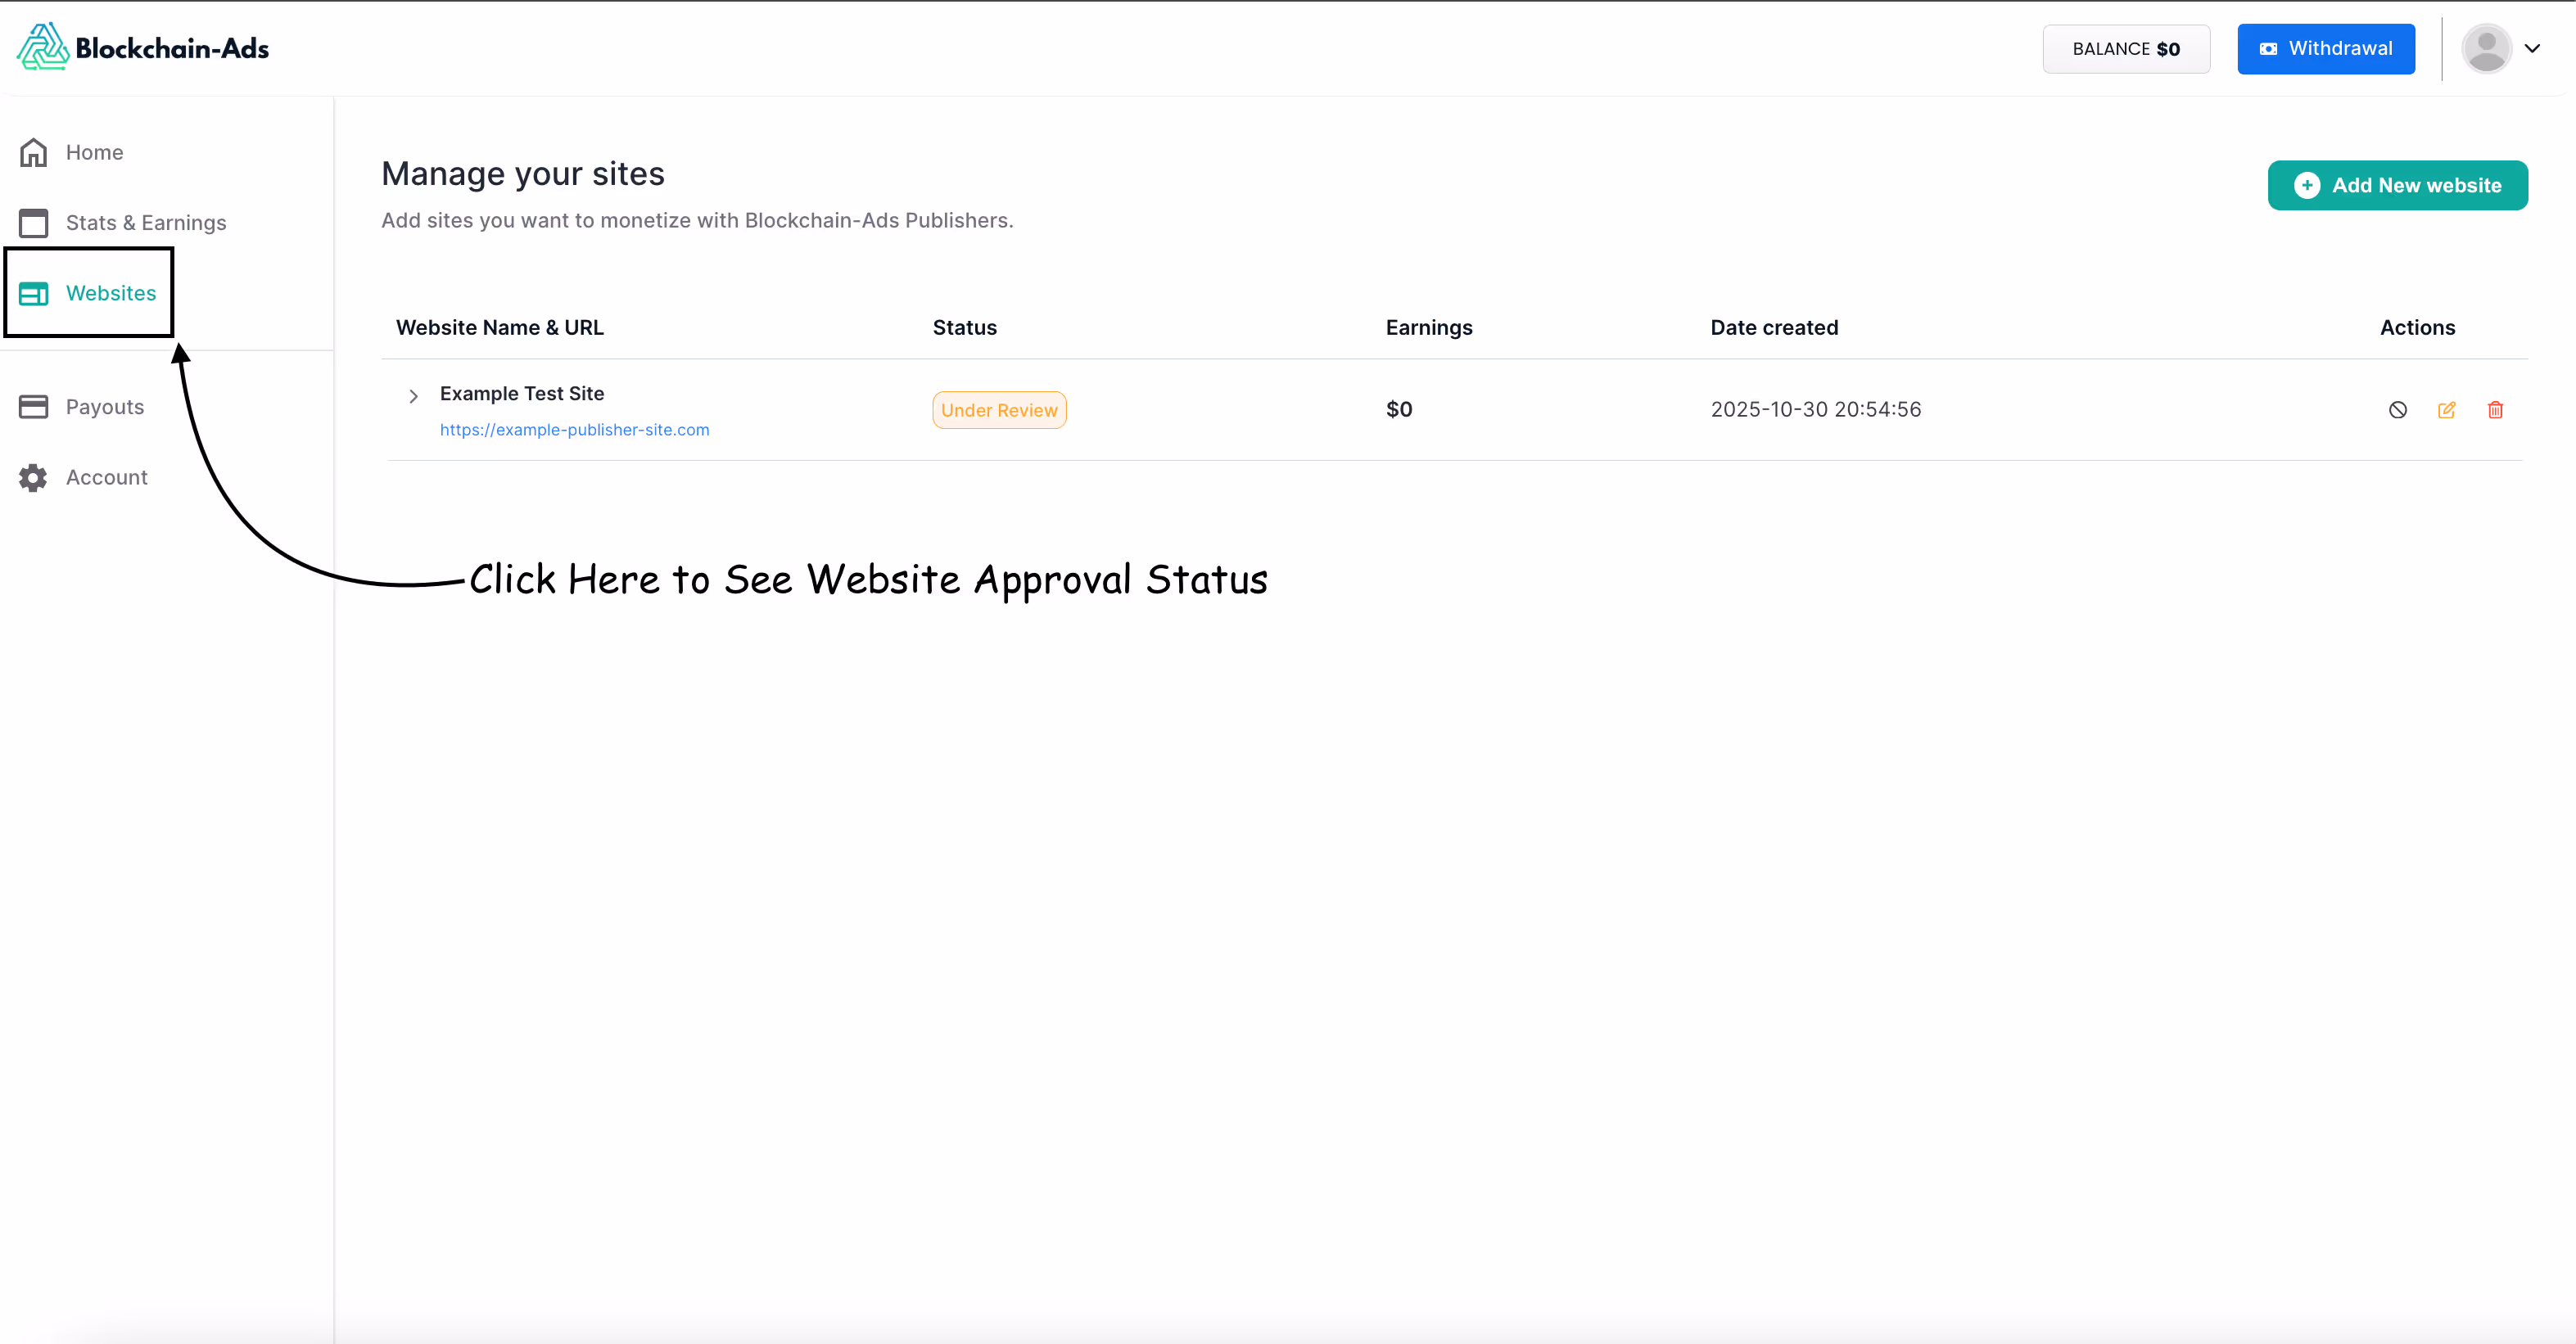Go to Stats & Earnings page
2576x1344 pixels.
(x=145, y=222)
